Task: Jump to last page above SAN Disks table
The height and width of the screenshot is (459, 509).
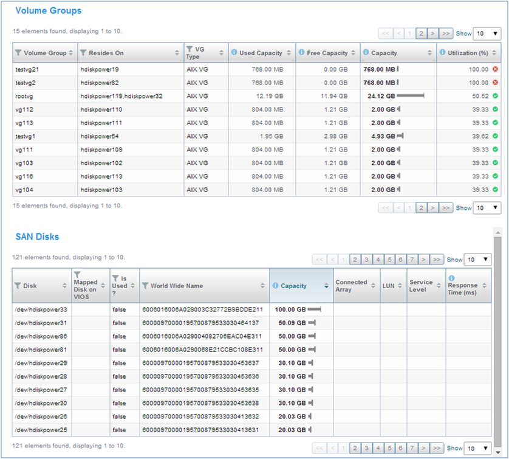Action: click(x=437, y=260)
